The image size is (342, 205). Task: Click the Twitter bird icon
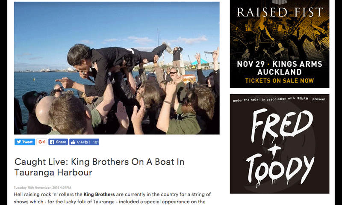(19, 142)
